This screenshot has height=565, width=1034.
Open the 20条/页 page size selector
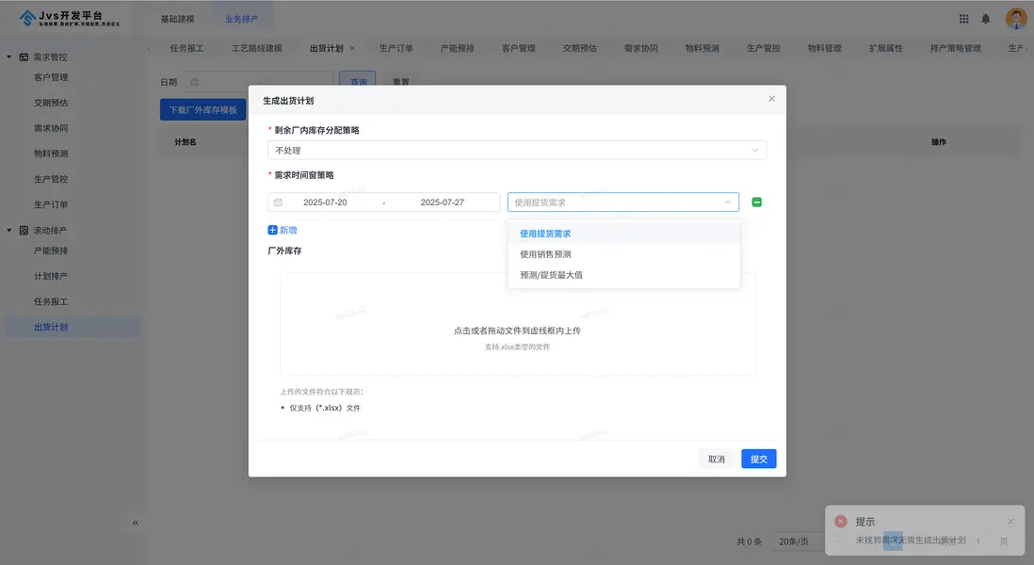794,541
